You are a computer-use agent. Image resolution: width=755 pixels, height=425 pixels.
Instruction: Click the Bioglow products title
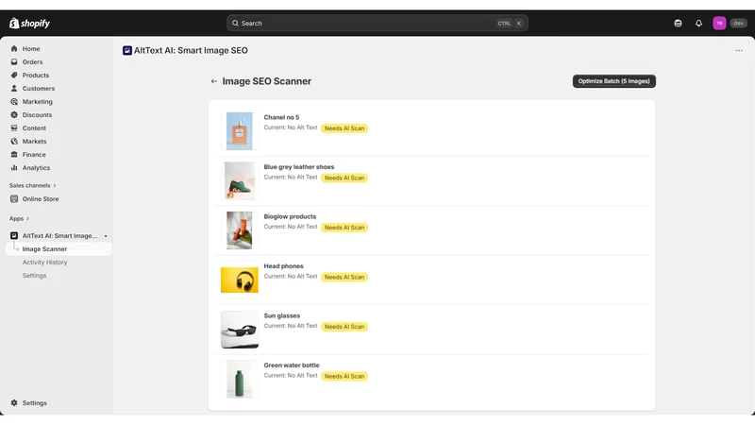[290, 216]
